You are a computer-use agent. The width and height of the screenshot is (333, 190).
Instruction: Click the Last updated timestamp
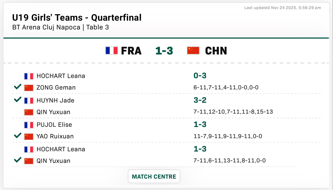pos(282,8)
